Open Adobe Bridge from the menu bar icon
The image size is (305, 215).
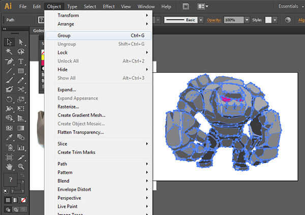[x=186, y=7]
